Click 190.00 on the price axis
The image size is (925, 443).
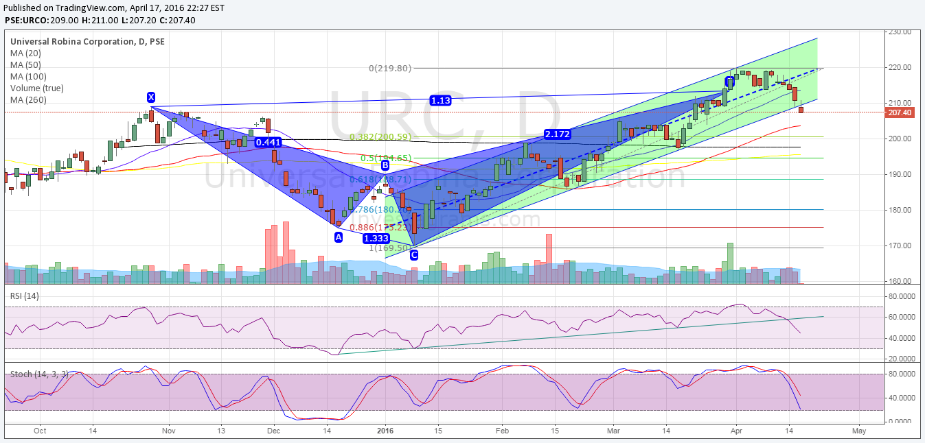click(x=898, y=175)
